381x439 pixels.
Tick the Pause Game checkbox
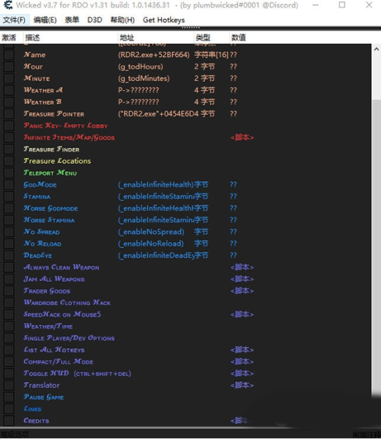9,397
